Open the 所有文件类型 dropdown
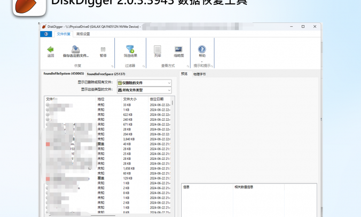 click(x=144, y=90)
